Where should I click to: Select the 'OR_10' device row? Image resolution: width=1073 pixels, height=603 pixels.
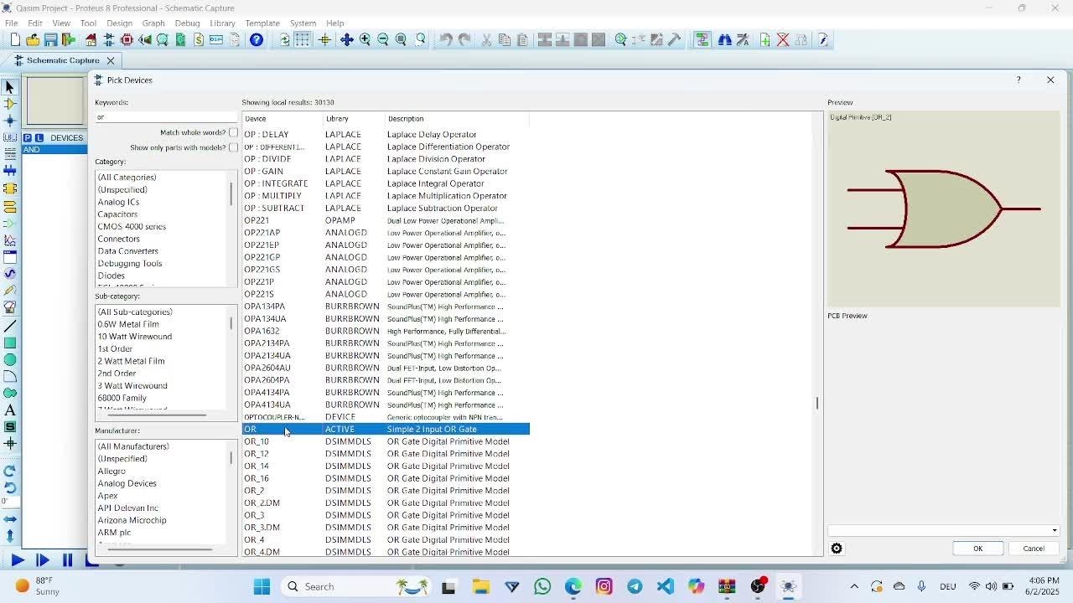(x=386, y=441)
